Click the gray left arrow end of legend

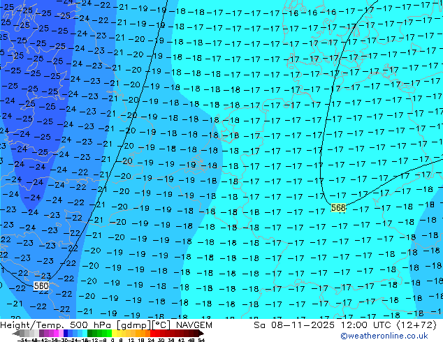click(16, 333)
